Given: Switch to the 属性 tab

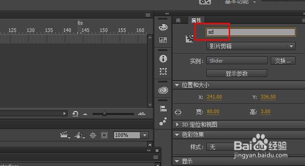Looking at the screenshot, I should (x=196, y=20).
